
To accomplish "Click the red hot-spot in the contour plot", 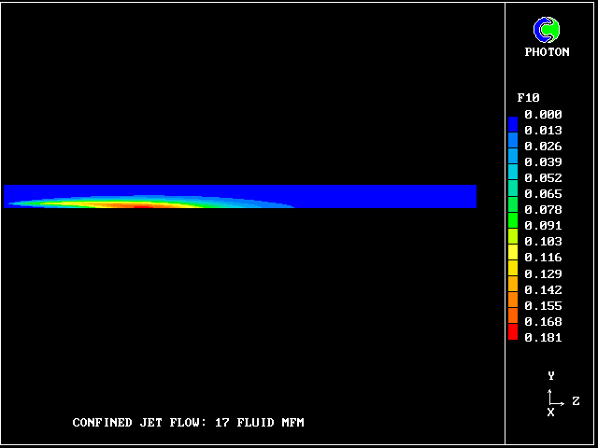I will click(x=140, y=203).
